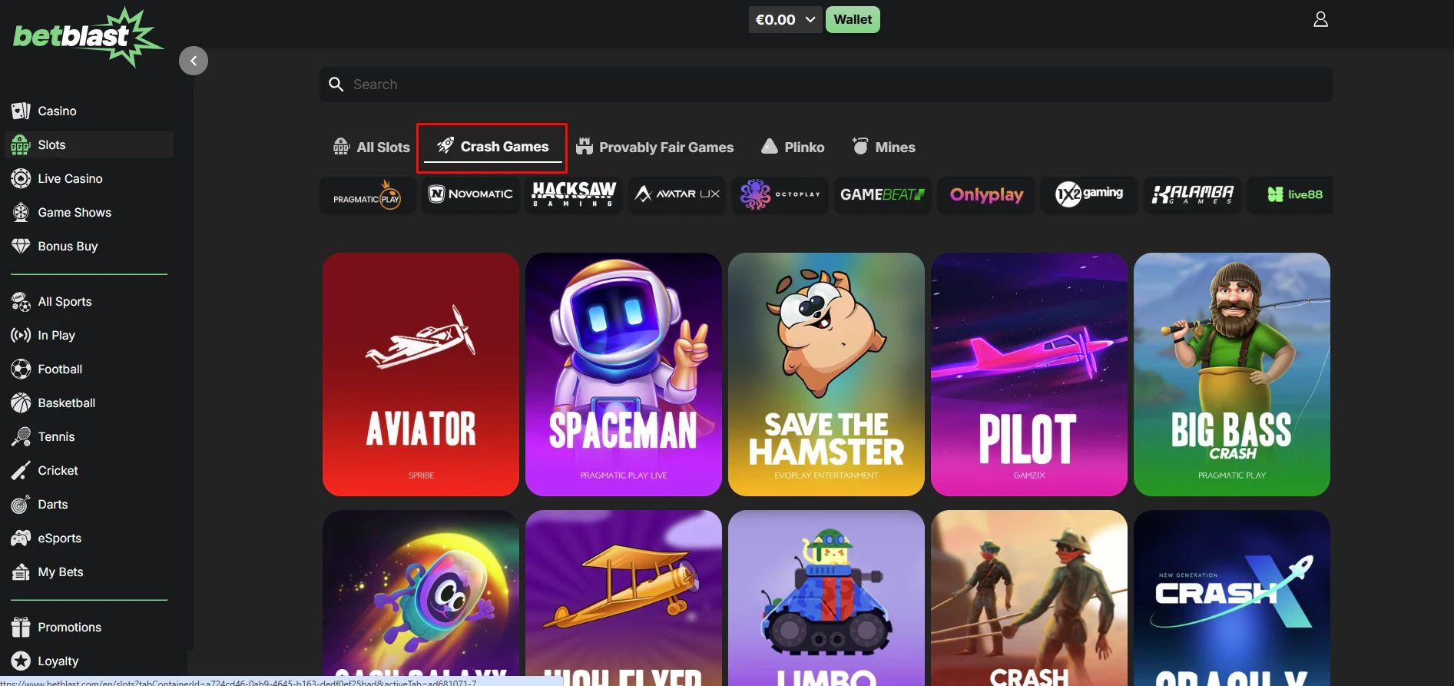1454x686 pixels.
Task: Click the Provably Fair Games icon
Action: click(x=585, y=146)
